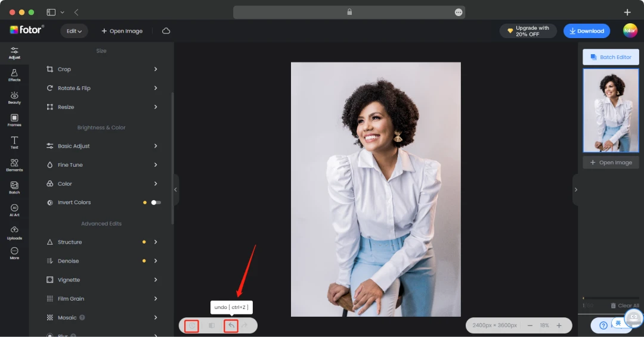Expand the Resize option

(x=156, y=107)
